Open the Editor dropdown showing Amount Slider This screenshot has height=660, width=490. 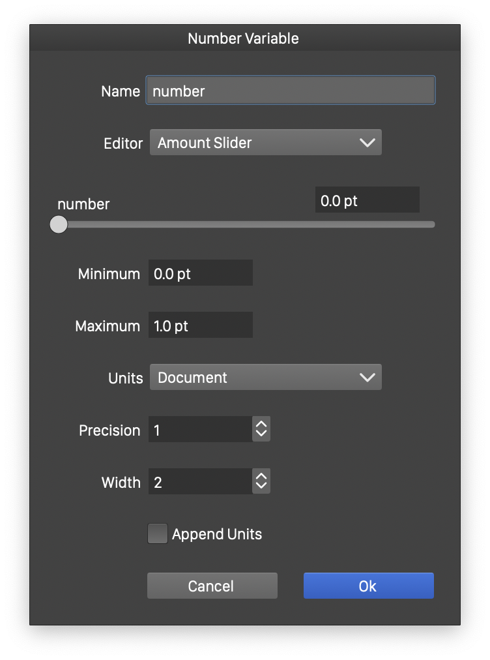click(265, 143)
